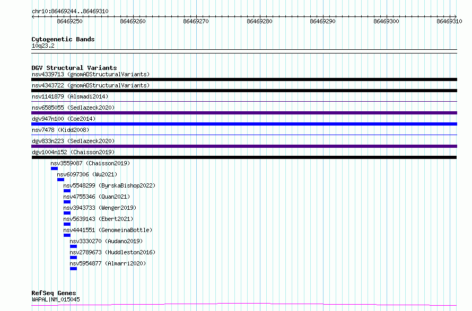Click the 10q23.2 cytogenetic band label

point(43,46)
